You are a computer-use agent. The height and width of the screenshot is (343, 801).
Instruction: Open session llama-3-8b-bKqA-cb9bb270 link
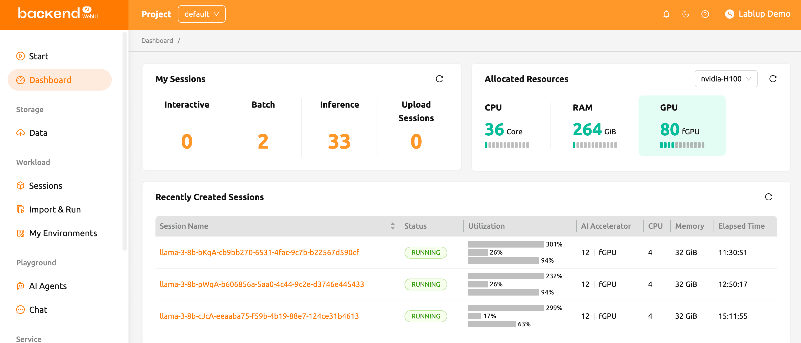tap(259, 252)
